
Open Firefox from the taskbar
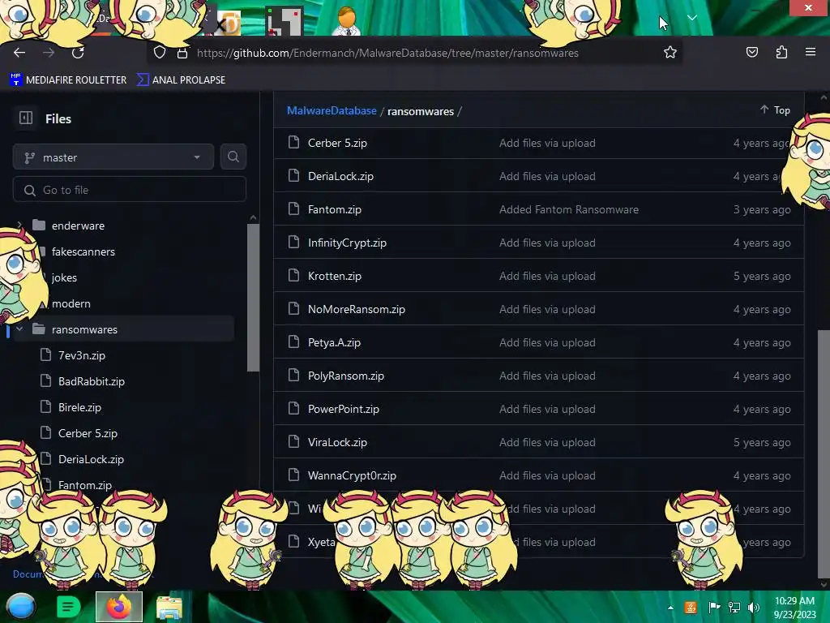[x=118, y=607]
